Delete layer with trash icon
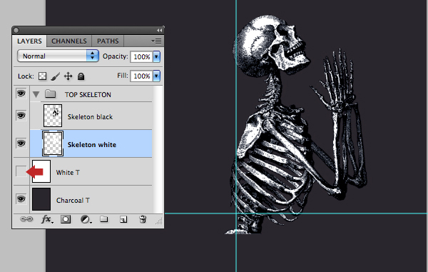 (x=143, y=219)
